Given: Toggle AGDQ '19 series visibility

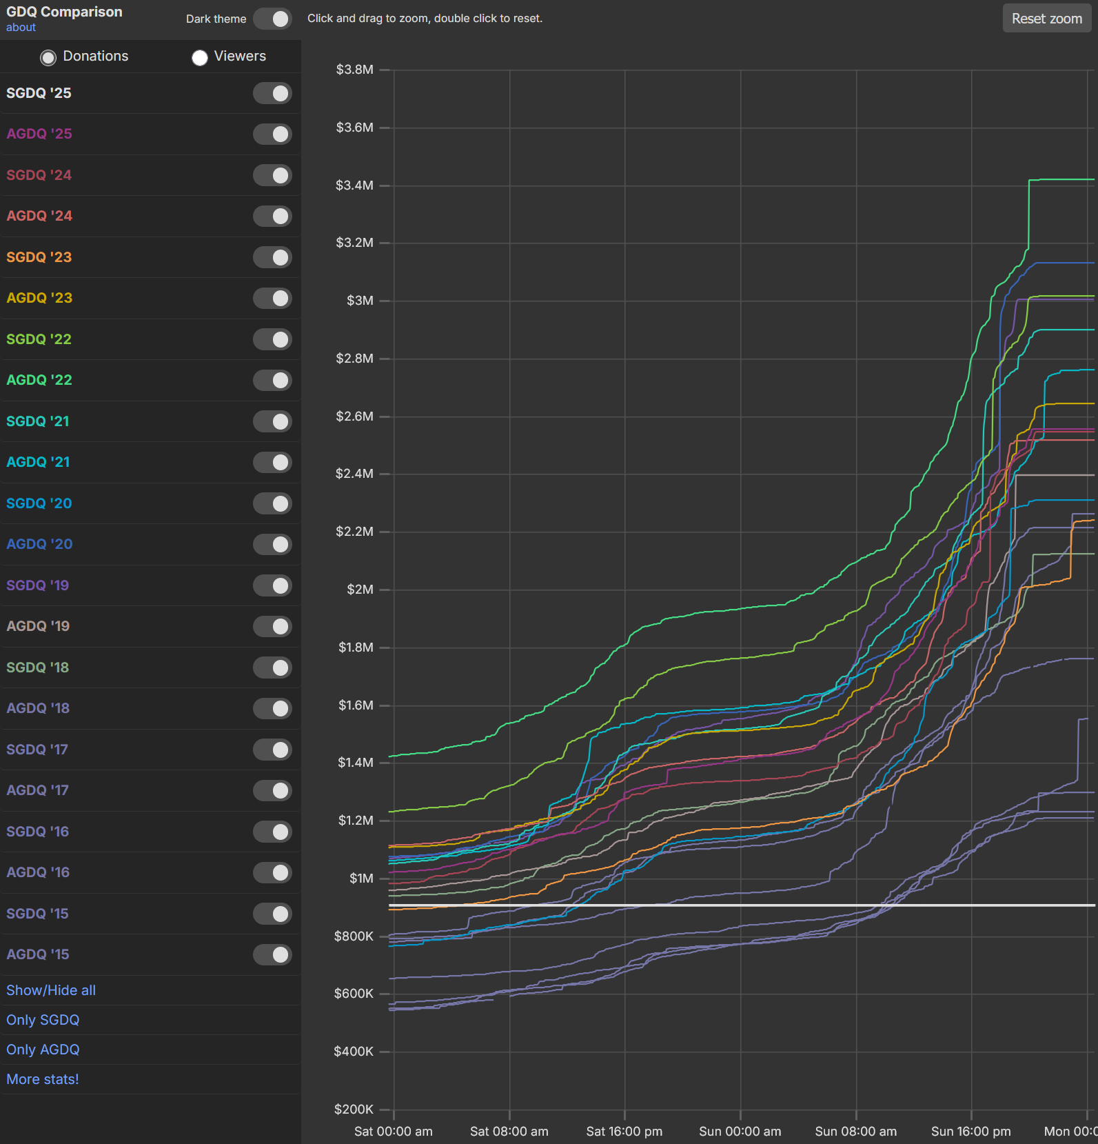Looking at the screenshot, I should [272, 627].
